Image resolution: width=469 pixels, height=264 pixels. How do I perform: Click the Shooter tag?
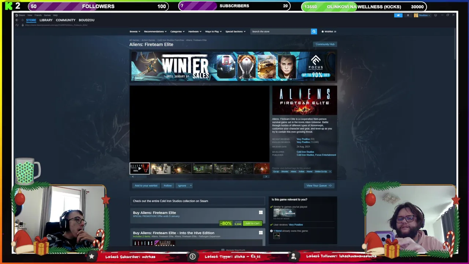[285, 172]
